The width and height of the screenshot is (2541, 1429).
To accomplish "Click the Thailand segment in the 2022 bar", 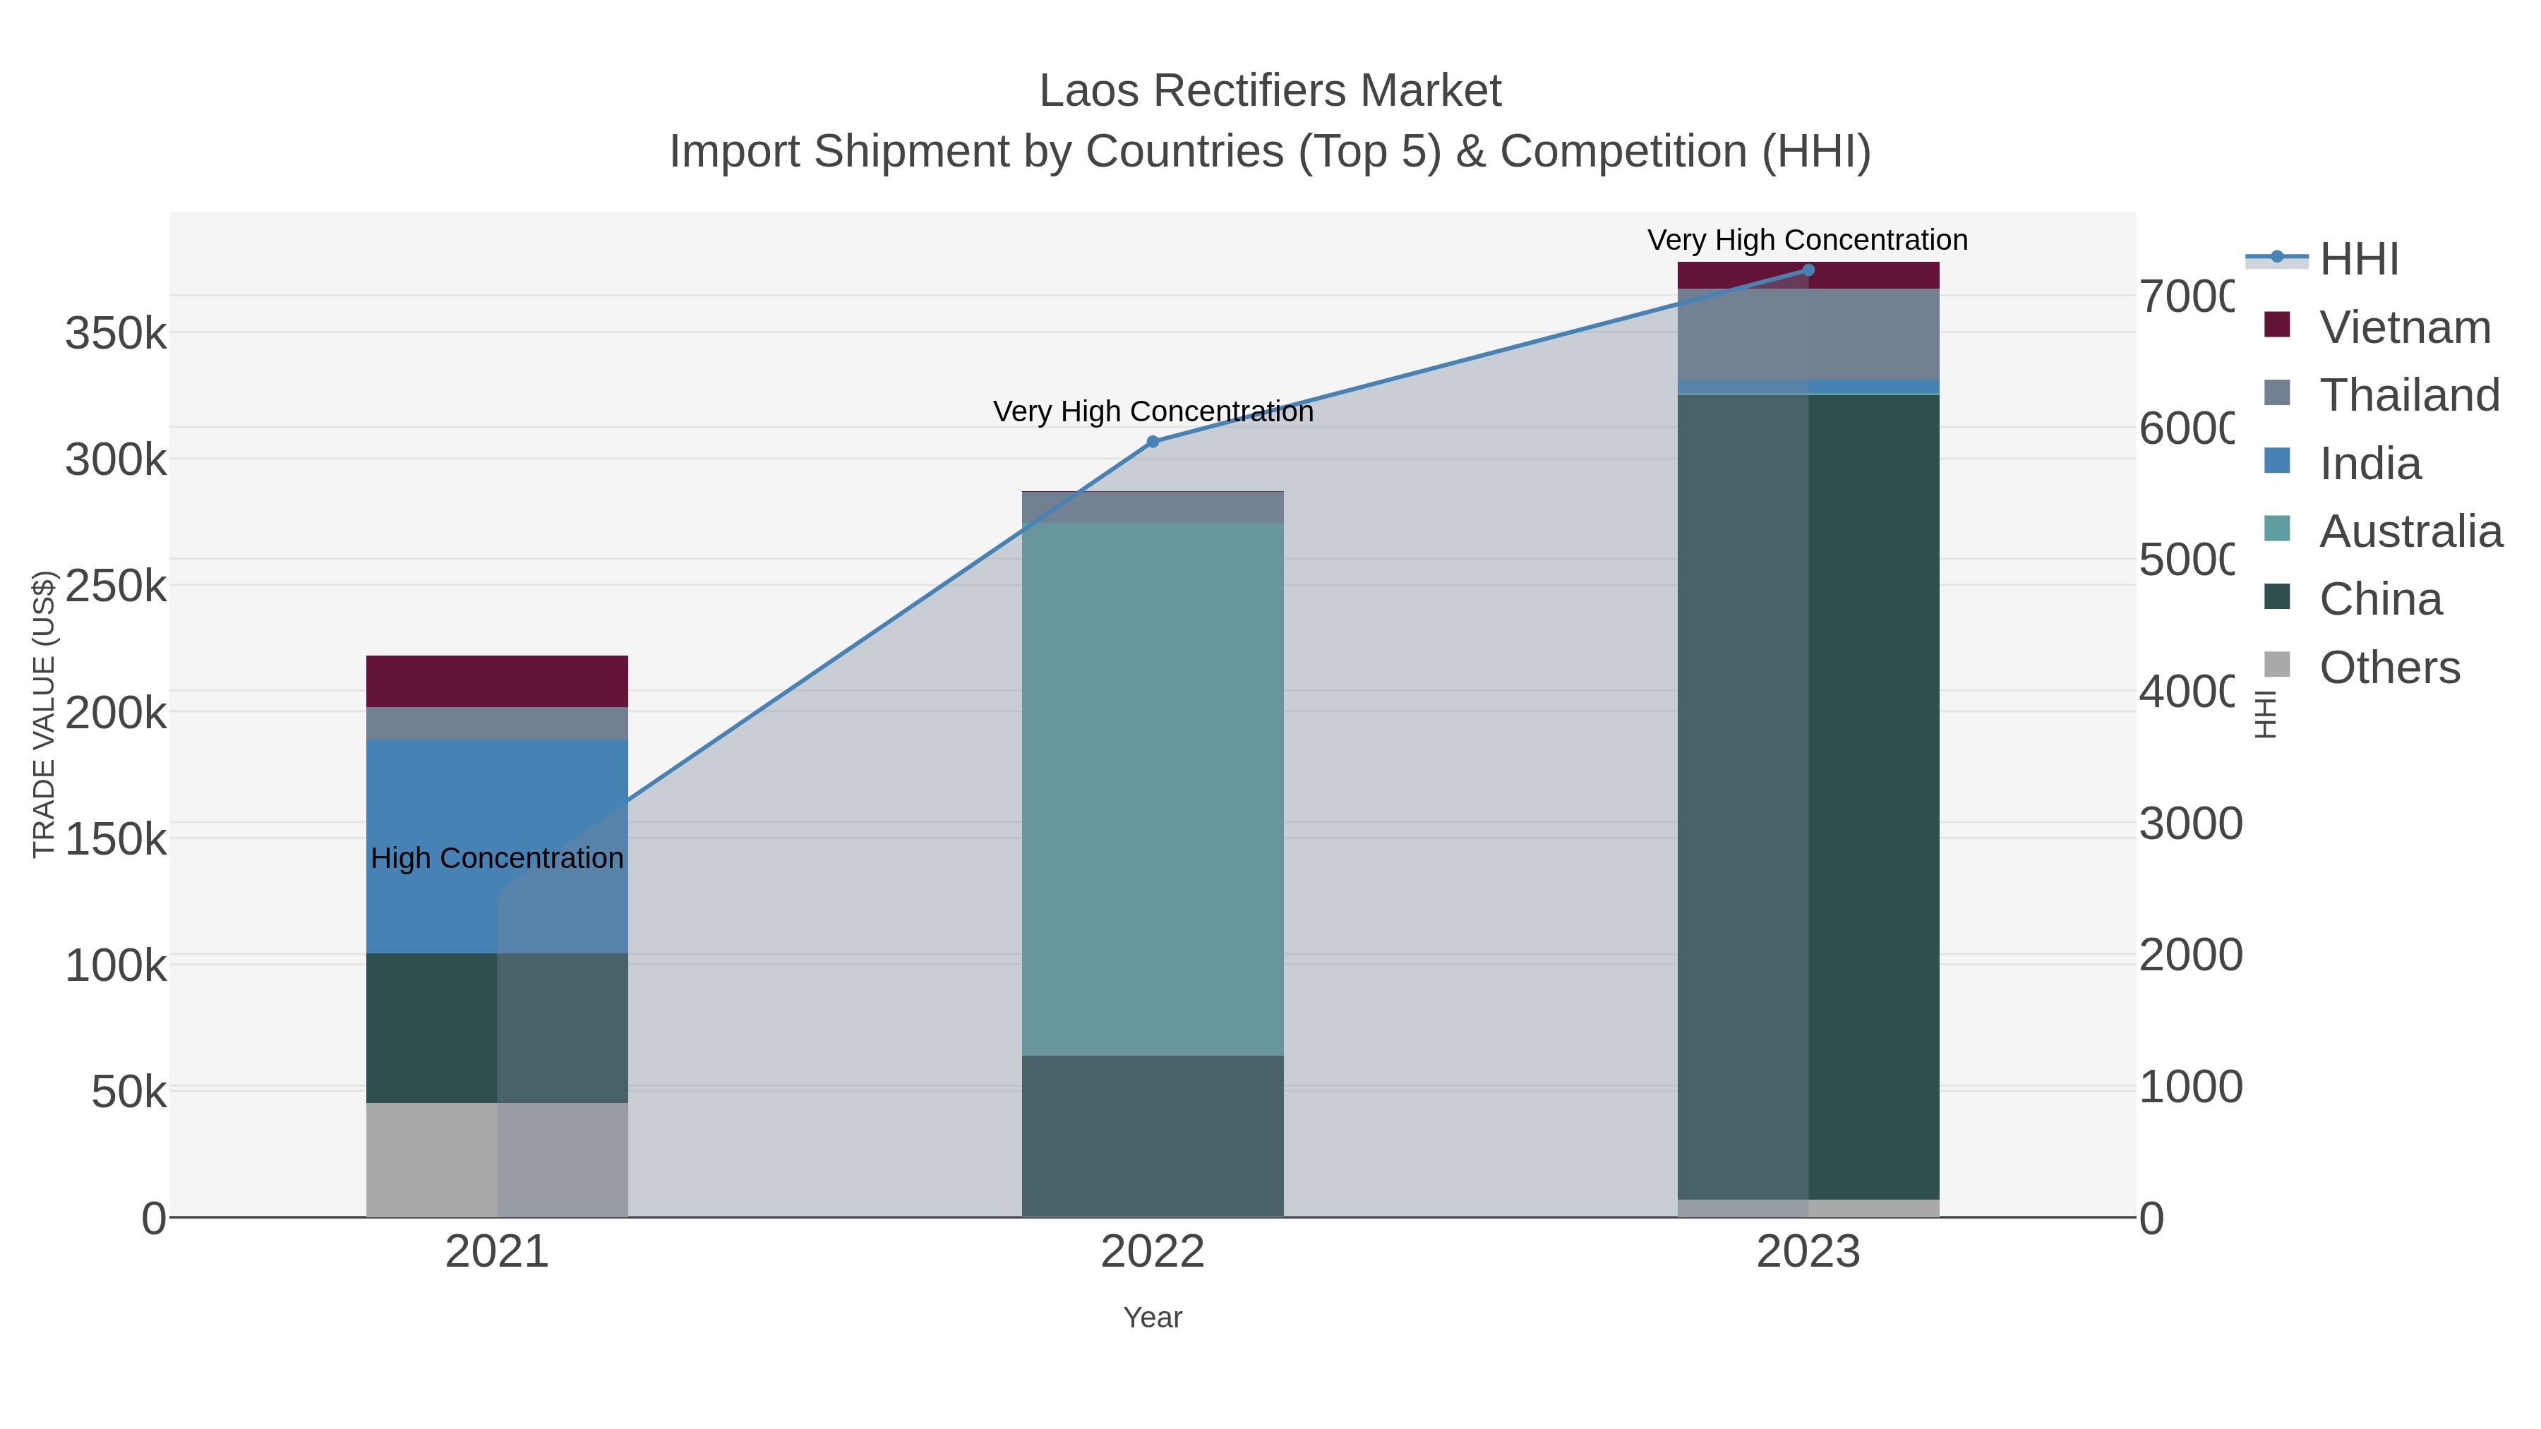I will click(x=1152, y=507).
